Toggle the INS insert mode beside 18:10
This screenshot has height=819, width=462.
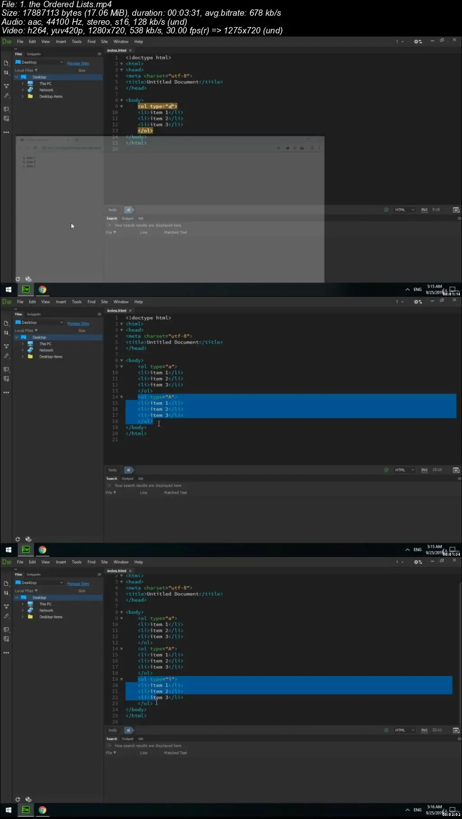coord(424,470)
